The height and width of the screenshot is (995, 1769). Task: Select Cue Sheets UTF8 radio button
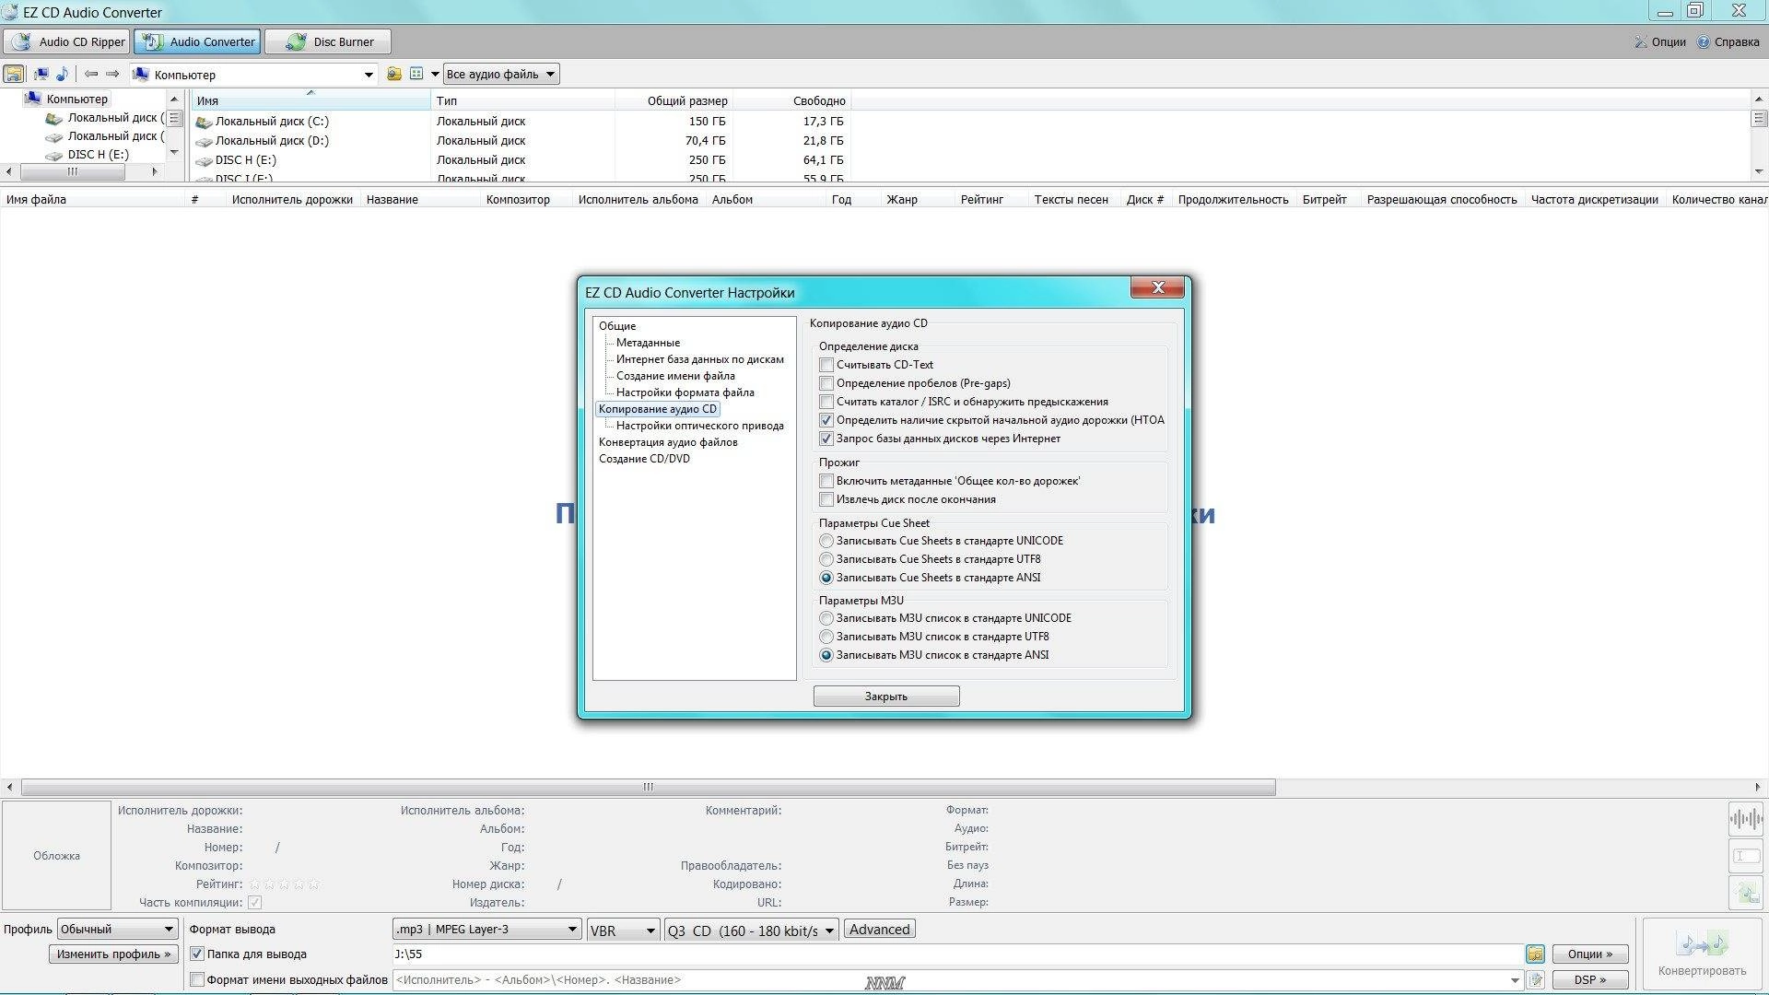click(x=826, y=559)
